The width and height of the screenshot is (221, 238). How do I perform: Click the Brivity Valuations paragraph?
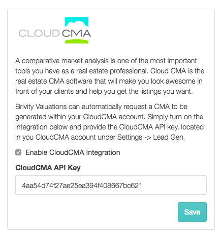109,122
